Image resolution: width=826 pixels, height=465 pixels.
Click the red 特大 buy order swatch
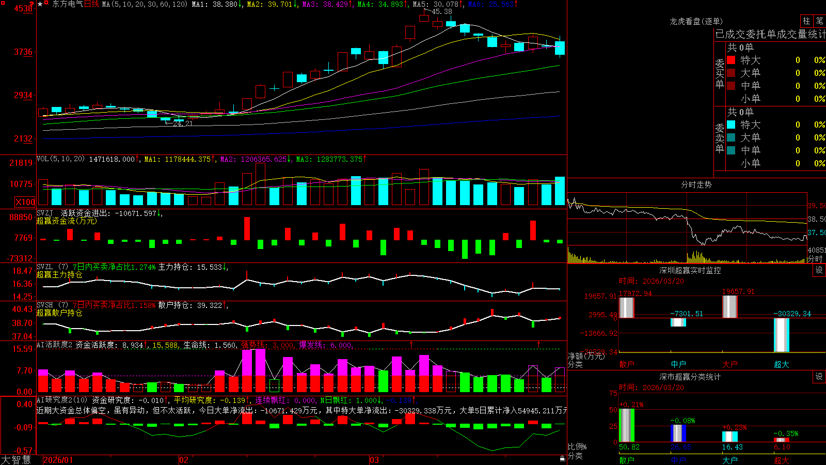pyautogui.click(x=731, y=60)
